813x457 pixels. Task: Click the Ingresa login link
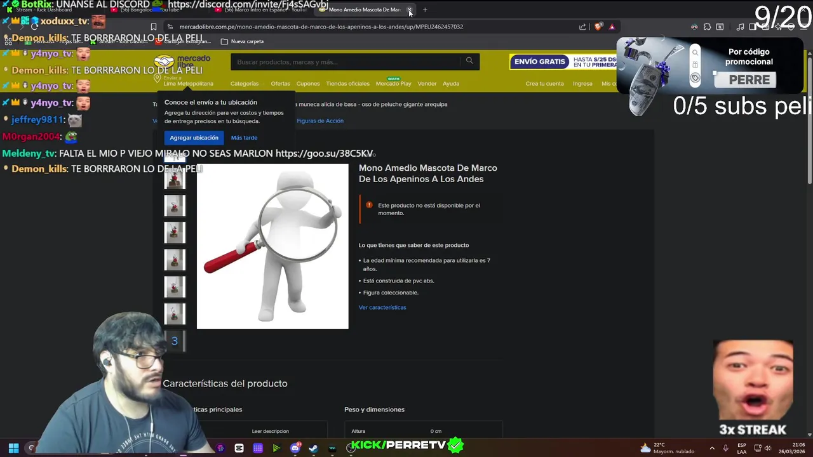pyautogui.click(x=582, y=84)
